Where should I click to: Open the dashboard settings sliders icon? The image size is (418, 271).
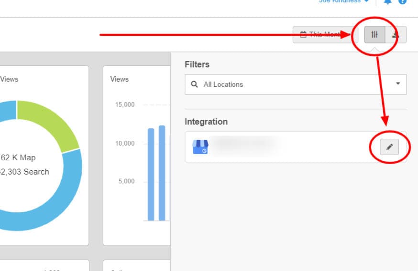[374, 34]
